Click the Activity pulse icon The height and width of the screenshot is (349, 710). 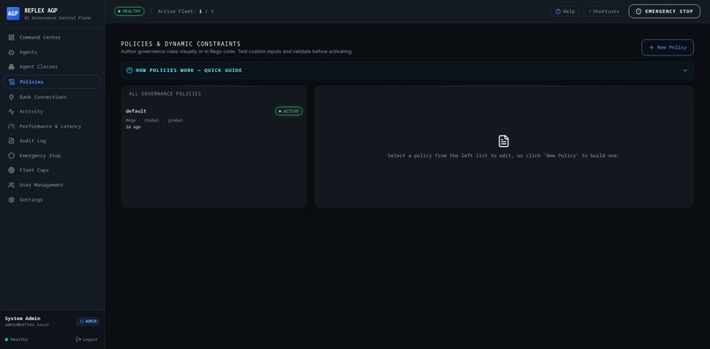pyautogui.click(x=11, y=112)
